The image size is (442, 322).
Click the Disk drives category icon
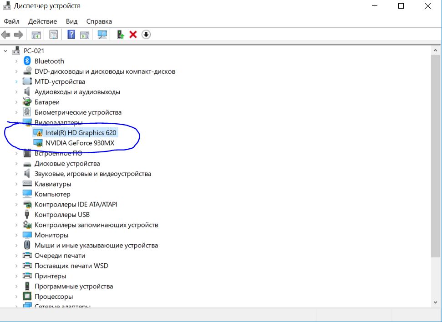point(27,164)
